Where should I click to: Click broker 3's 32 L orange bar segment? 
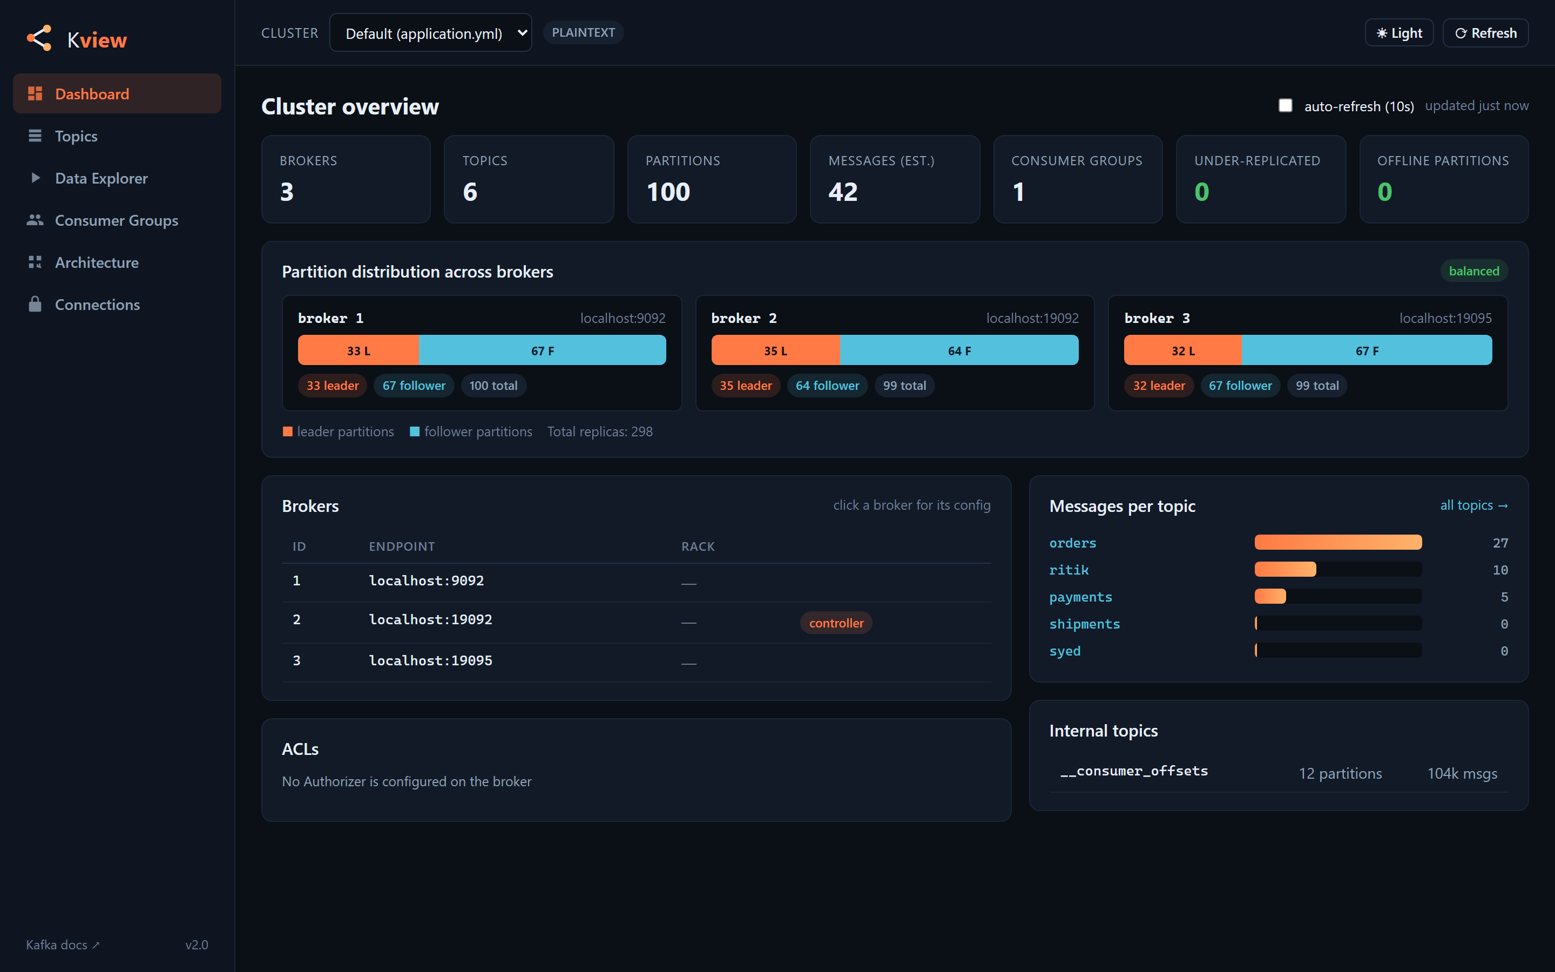pos(1182,350)
